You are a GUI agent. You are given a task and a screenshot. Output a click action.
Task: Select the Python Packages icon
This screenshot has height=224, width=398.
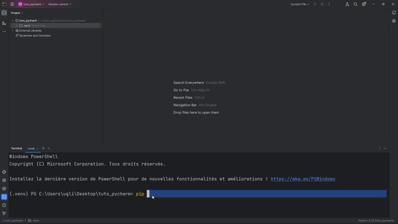(x=4, y=180)
